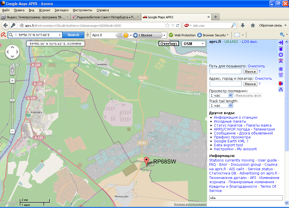Click the map zoom slider handle

pos(12,100)
